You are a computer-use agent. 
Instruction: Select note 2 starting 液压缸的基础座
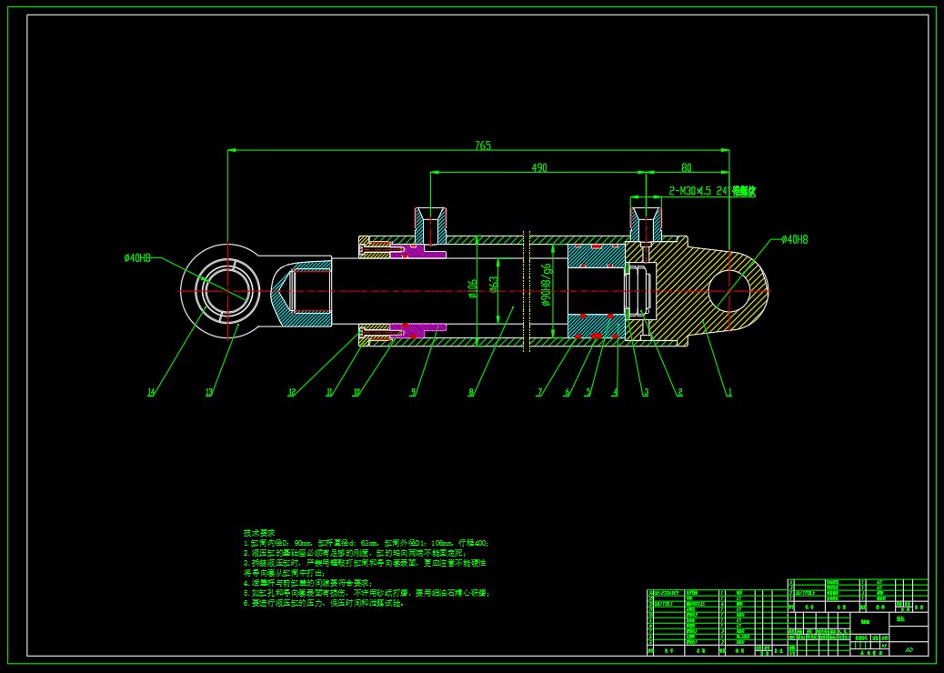point(355,553)
